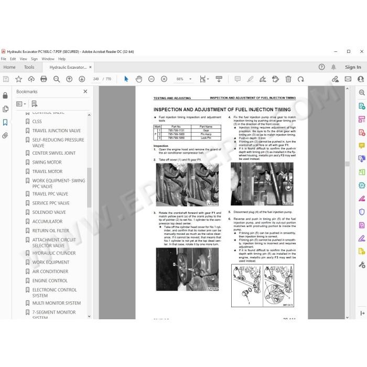The width and height of the screenshot is (367, 367).
Task: Open the fit page options icon
Action: pyautogui.click(x=204, y=79)
